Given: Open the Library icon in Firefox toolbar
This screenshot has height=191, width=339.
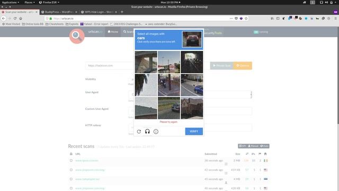Looking at the screenshot, I should pyautogui.click(x=272, y=19).
